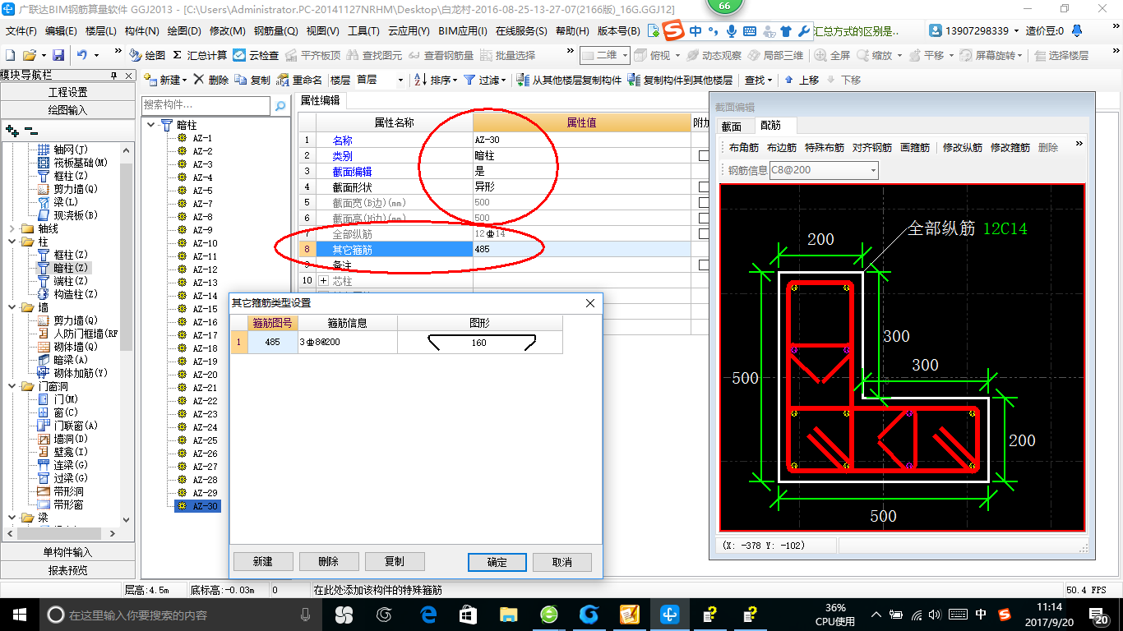Click the search magnifier beside 搜索构件

(x=280, y=106)
